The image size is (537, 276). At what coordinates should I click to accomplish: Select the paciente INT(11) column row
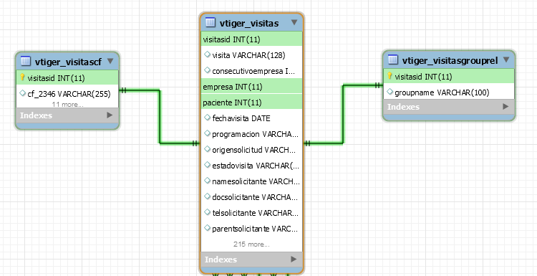coord(252,103)
